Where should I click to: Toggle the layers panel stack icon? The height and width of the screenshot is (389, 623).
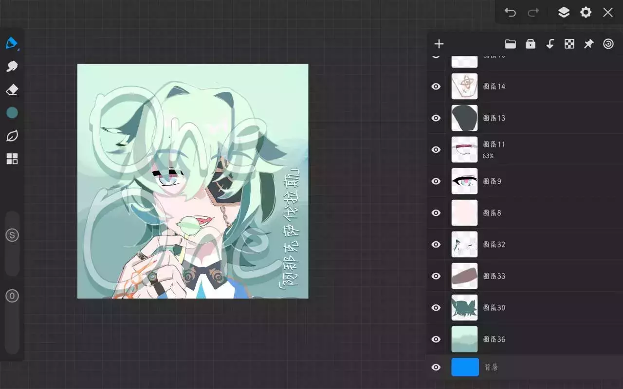(x=564, y=12)
